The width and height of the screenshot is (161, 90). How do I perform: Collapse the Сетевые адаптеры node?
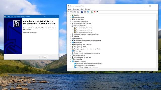coord(70,62)
